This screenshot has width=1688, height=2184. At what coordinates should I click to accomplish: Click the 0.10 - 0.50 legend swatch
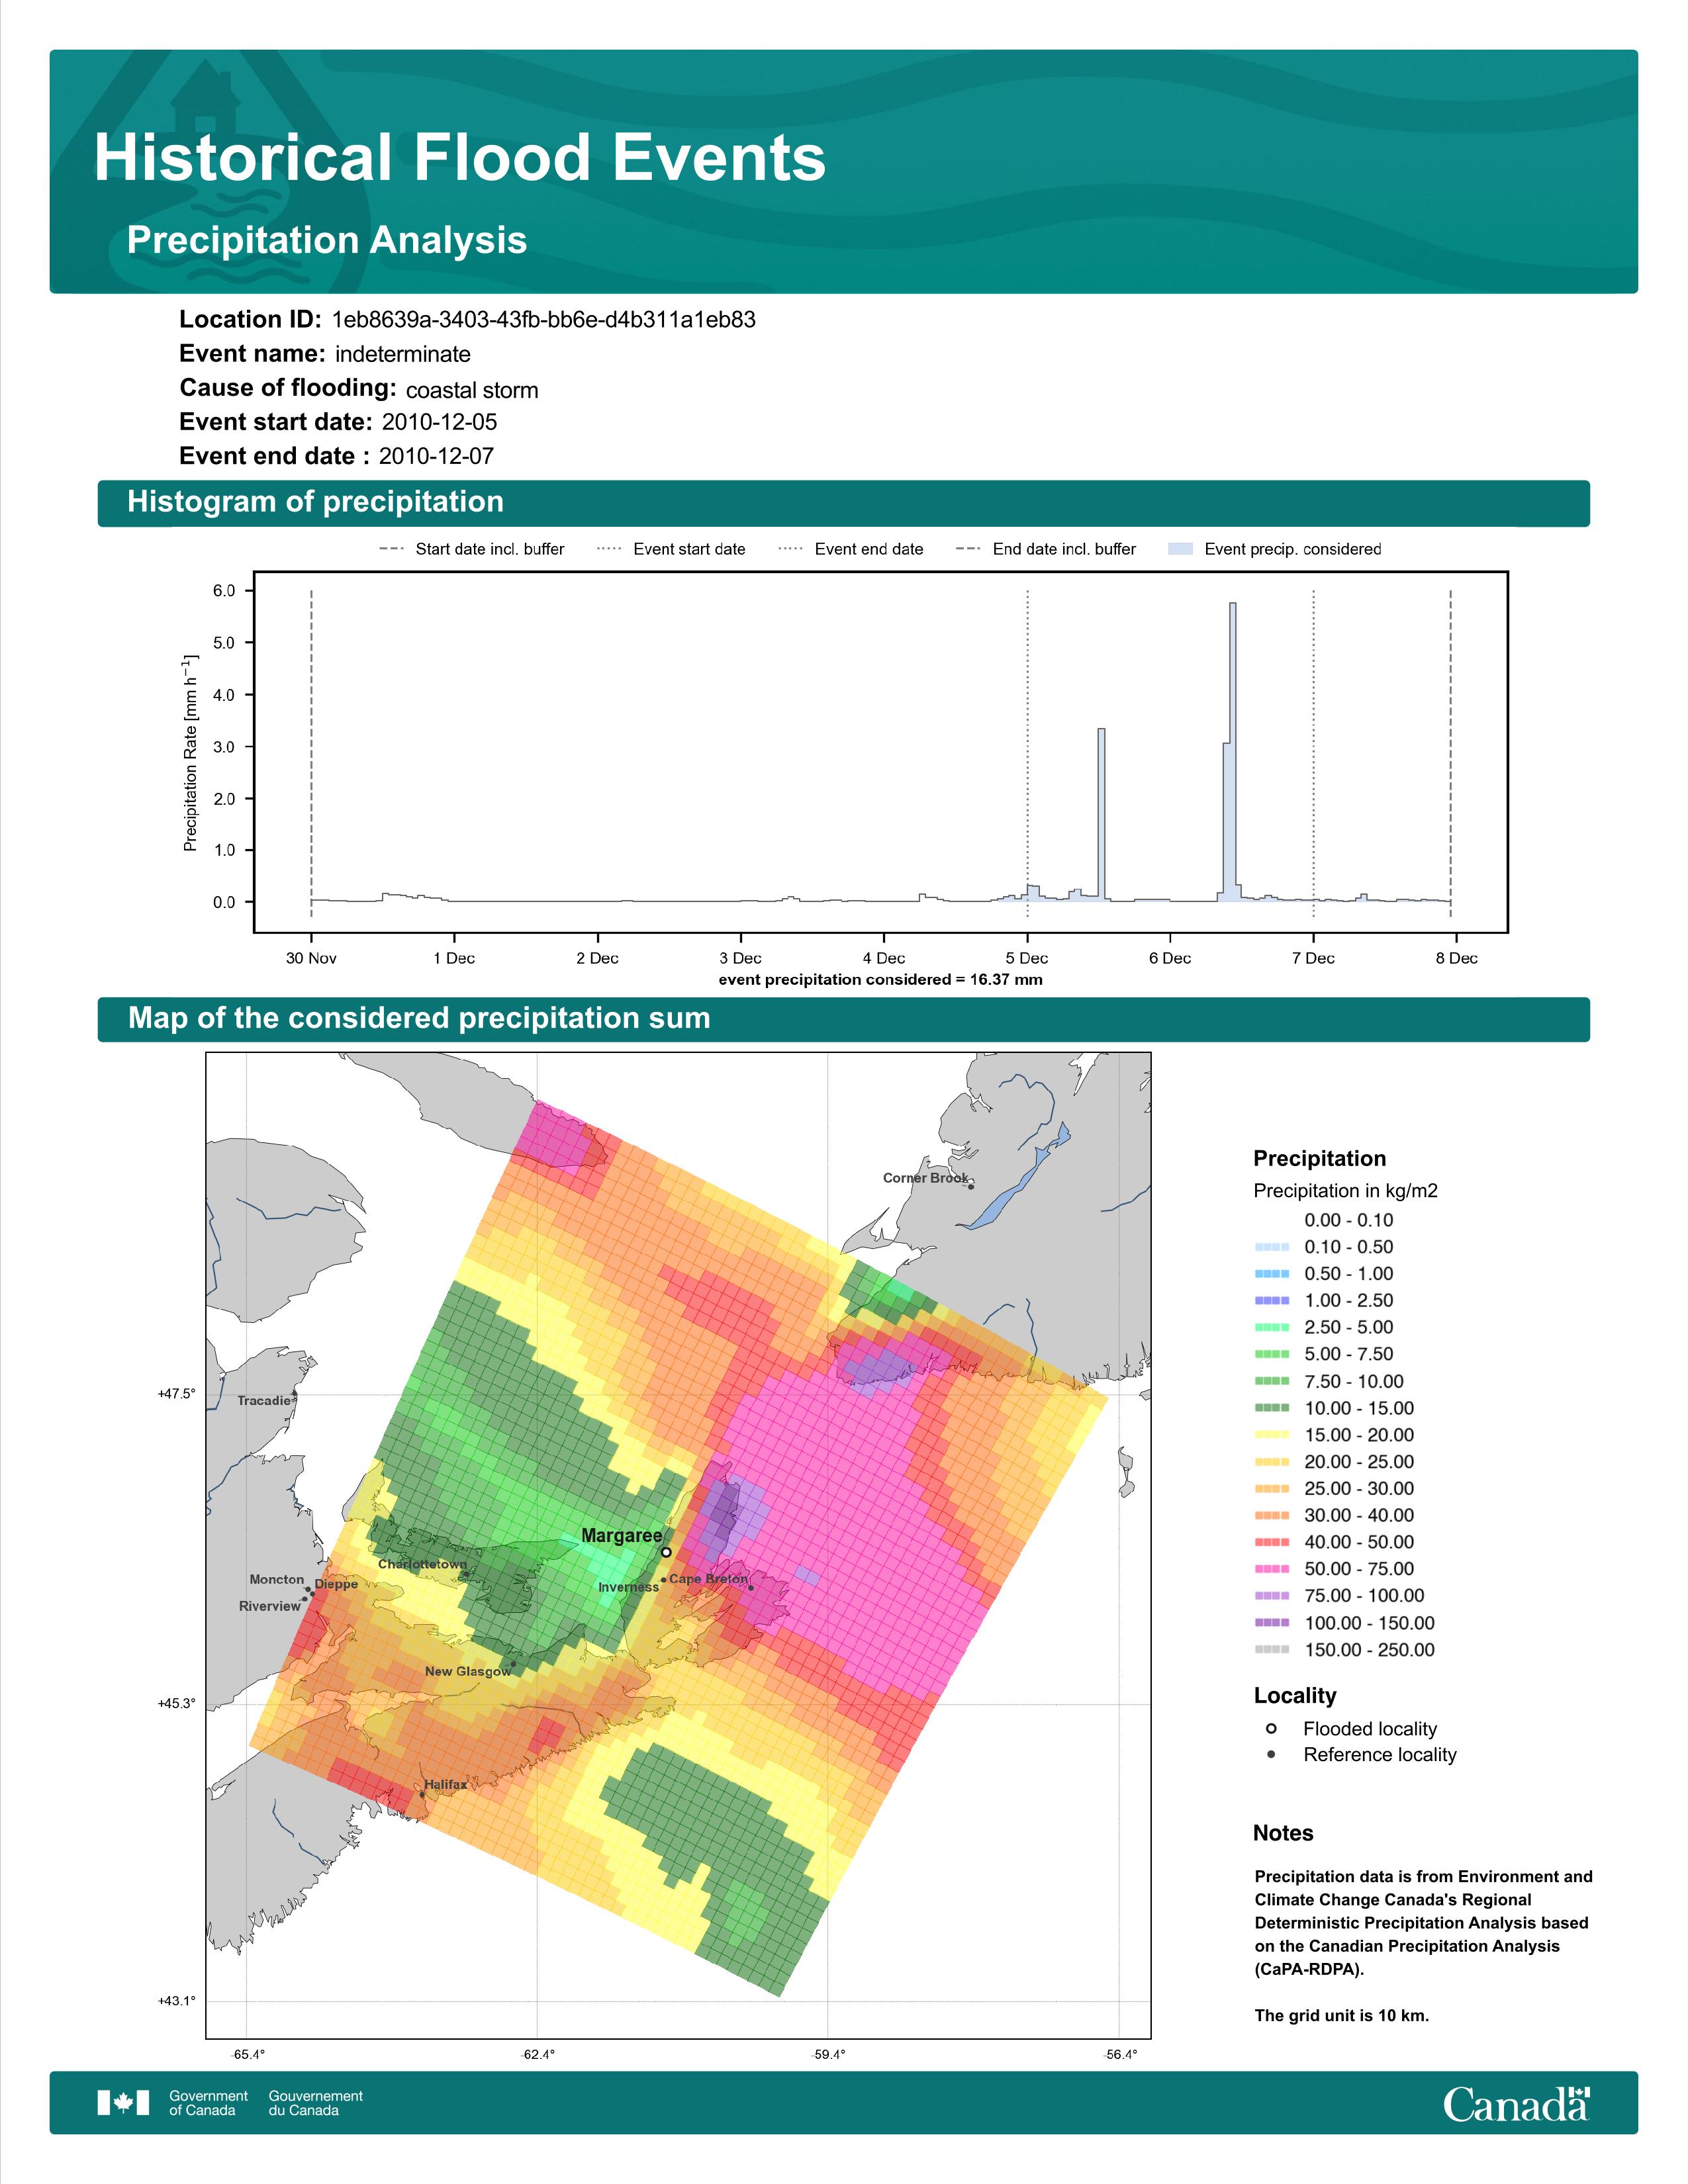(x=1271, y=1247)
